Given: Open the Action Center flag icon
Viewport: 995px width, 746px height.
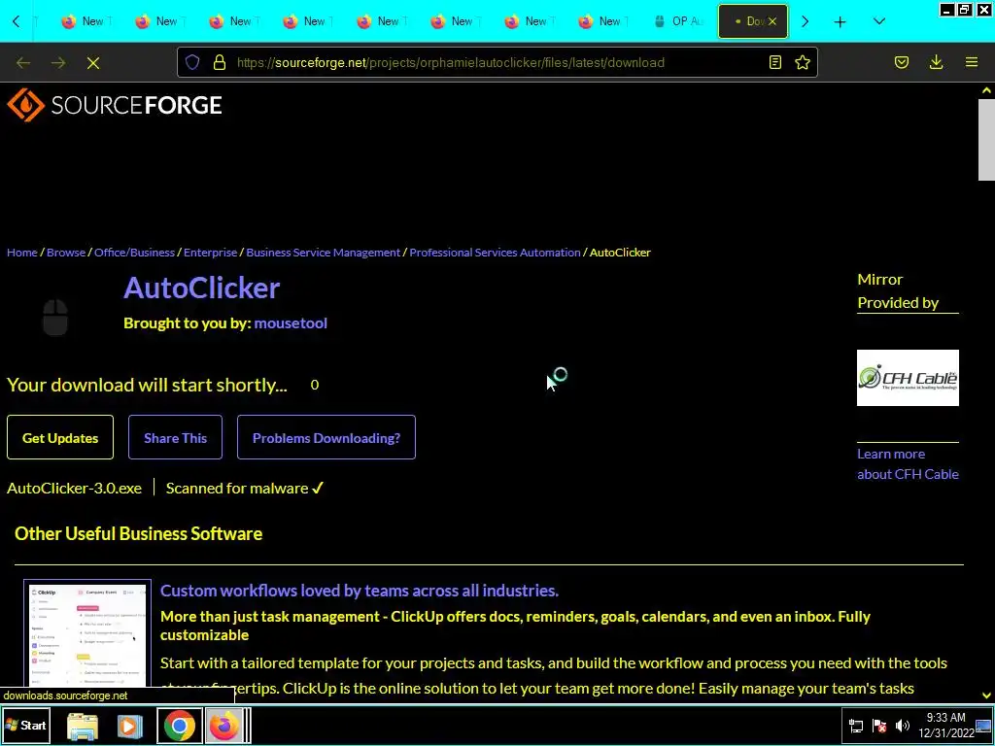Looking at the screenshot, I should pyautogui.click(x=879, y=726).
